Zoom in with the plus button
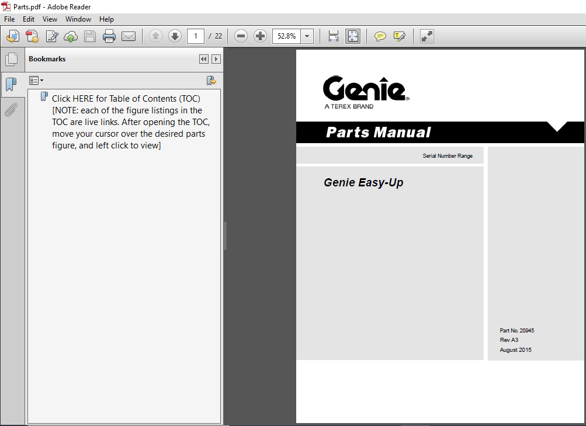Screen dimensions: 586x426 [x=260, y=36]
